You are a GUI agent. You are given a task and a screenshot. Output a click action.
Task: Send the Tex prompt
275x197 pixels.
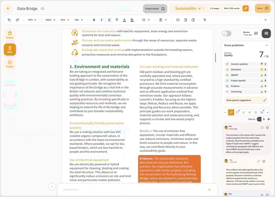pos(210,189)
